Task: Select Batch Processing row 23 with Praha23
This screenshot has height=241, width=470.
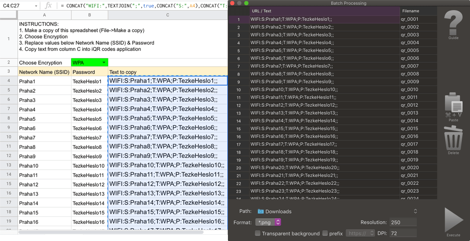Action: 324,191
